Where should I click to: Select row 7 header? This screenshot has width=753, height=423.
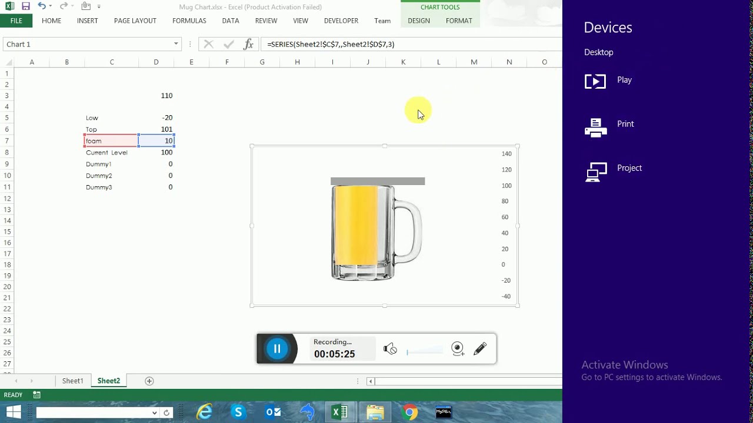7,140
